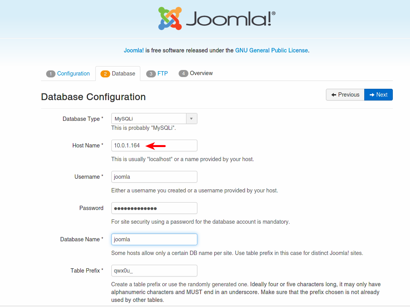410x307 pixels.
Task: Click the Table Prefix label
Action: [87, 271]
